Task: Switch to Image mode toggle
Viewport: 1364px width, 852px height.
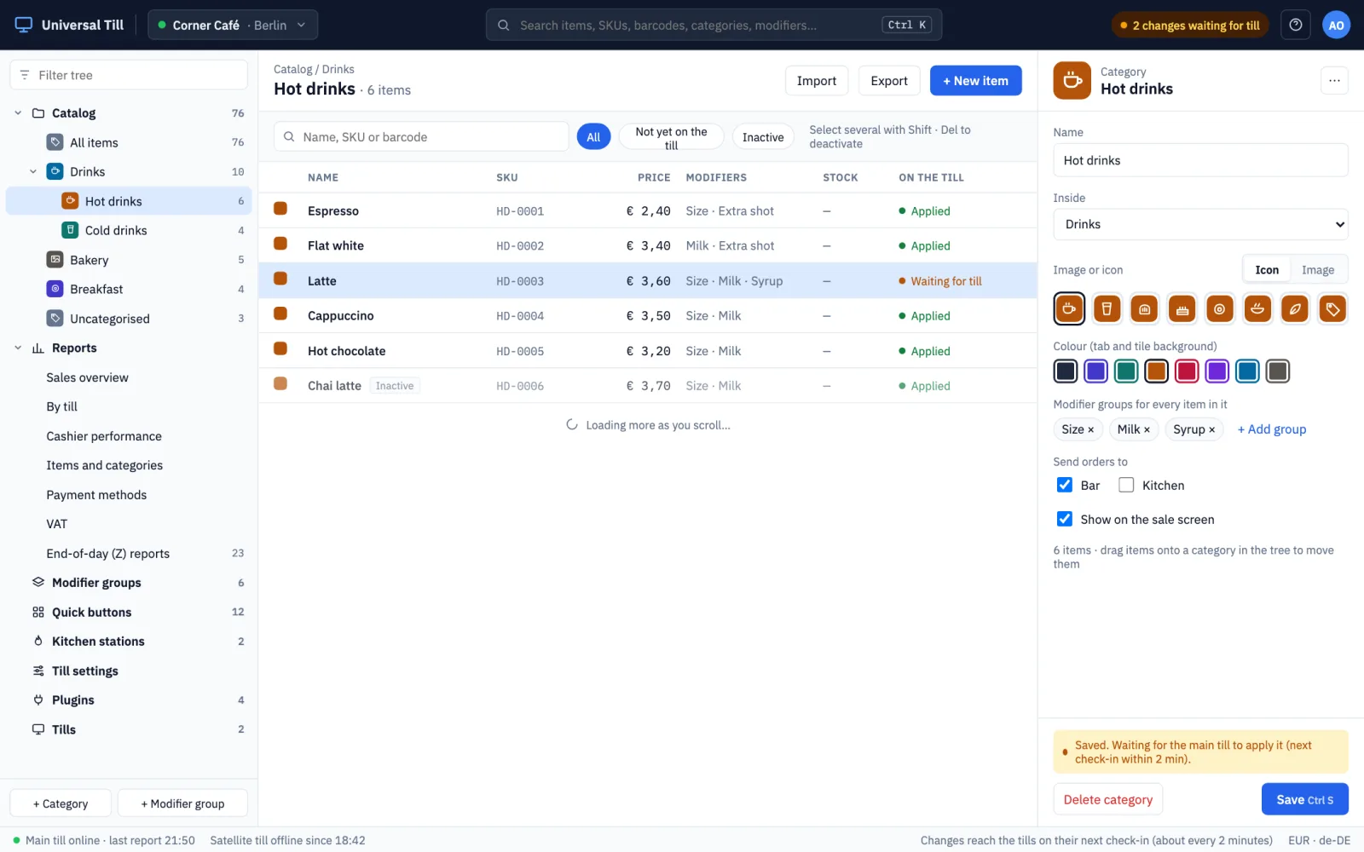Action: click(x=1318, y=270)
